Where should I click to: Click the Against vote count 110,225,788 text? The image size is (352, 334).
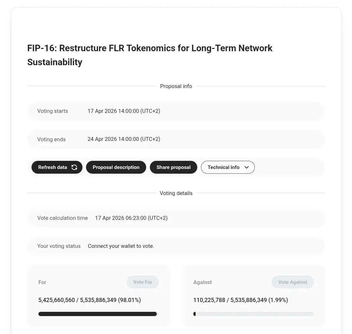[209, 300]
